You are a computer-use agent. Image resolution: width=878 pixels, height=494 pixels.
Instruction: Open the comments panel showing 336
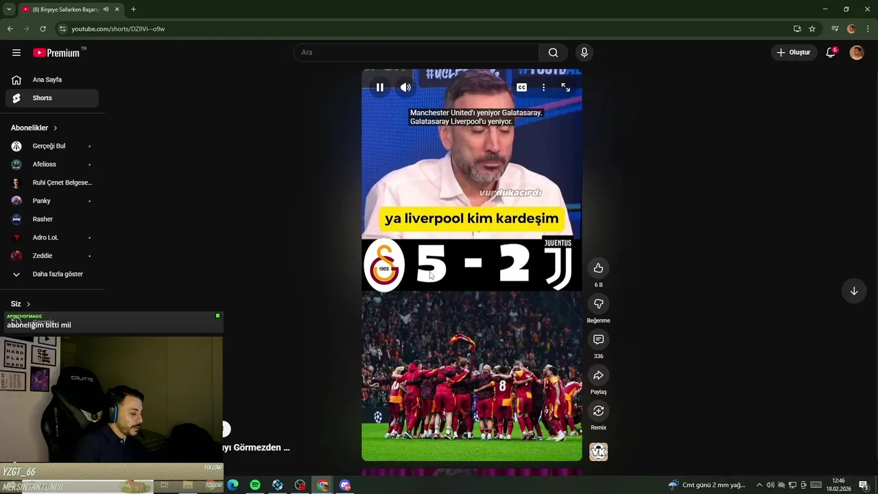598,340
